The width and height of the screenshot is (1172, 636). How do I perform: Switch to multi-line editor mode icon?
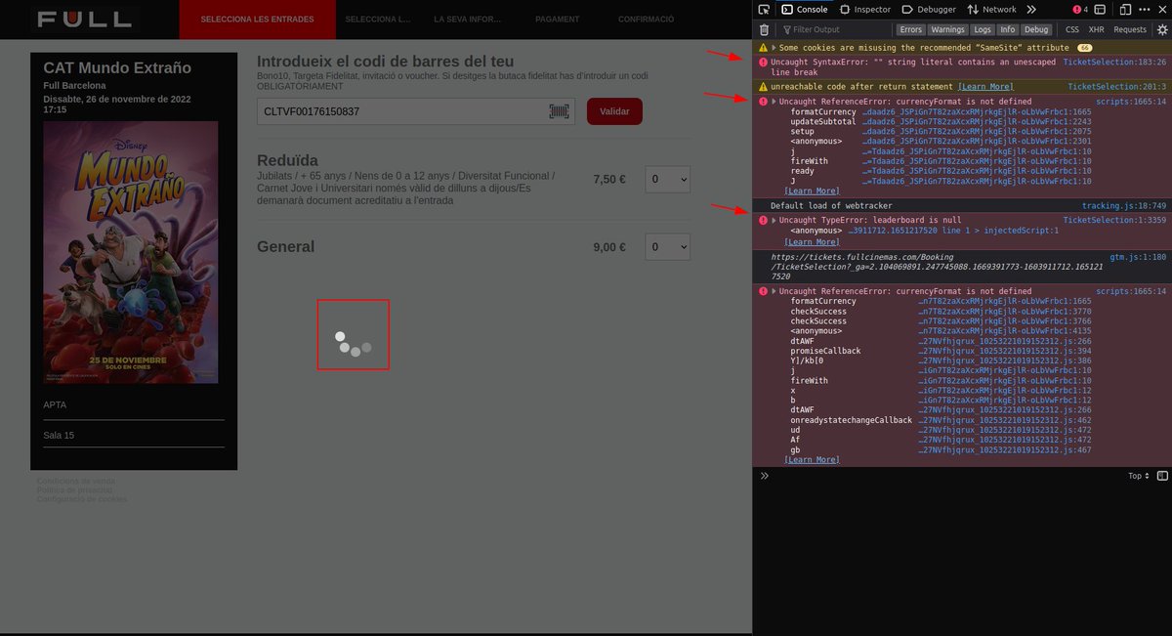coord(1162,476)
